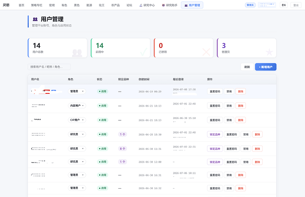Click the 管理员 badge in the top bar
Viewport: 305px width, 197px height.
click(250, 5)
